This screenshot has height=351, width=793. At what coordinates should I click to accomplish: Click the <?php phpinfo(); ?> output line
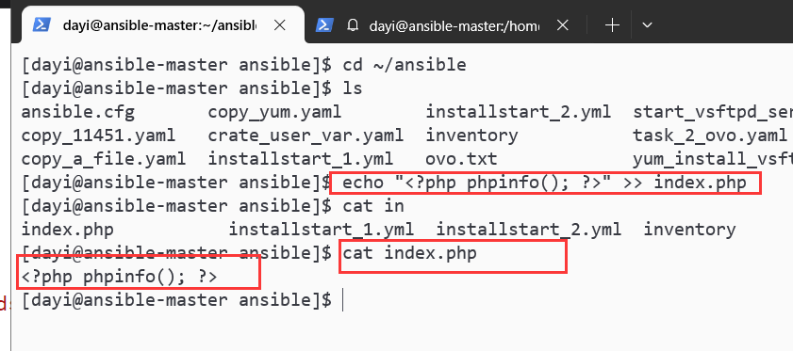coord(120,277)
